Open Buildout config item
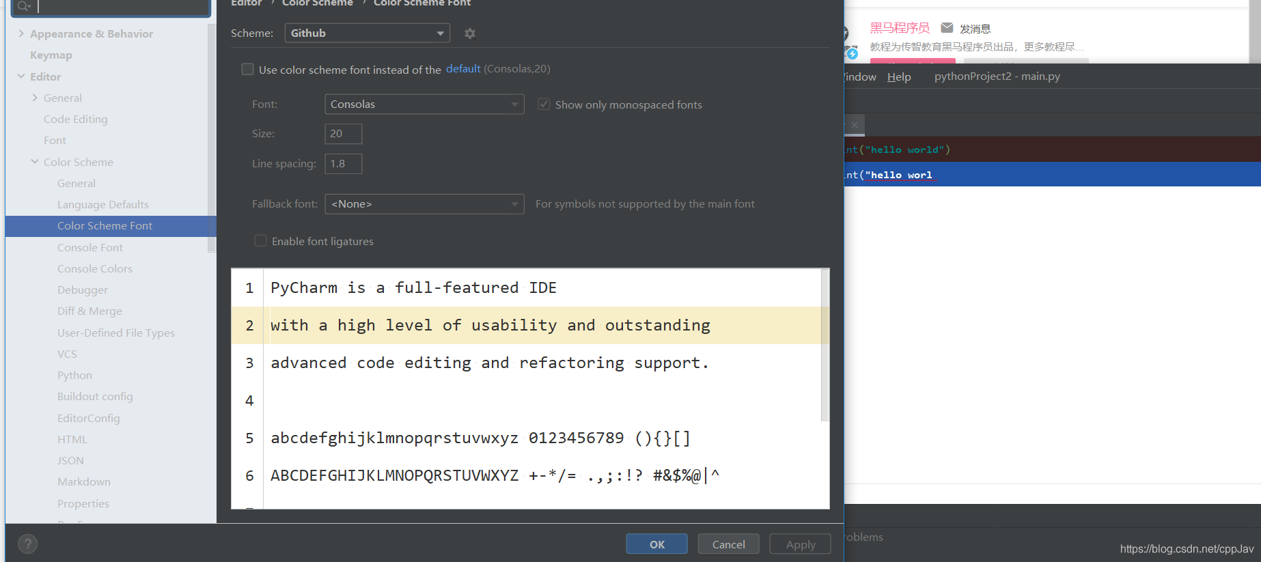Viewport: 1261px width, 562px height. click(x=95, y=396)
